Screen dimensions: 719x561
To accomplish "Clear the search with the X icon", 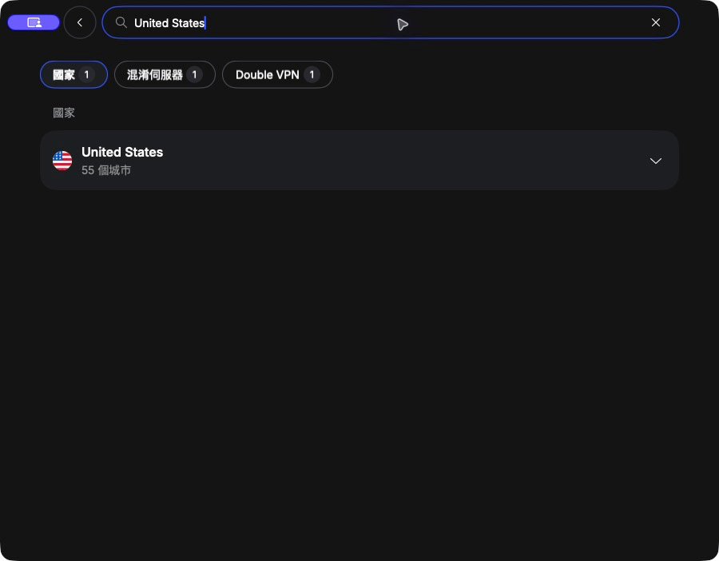I will 656,22.
